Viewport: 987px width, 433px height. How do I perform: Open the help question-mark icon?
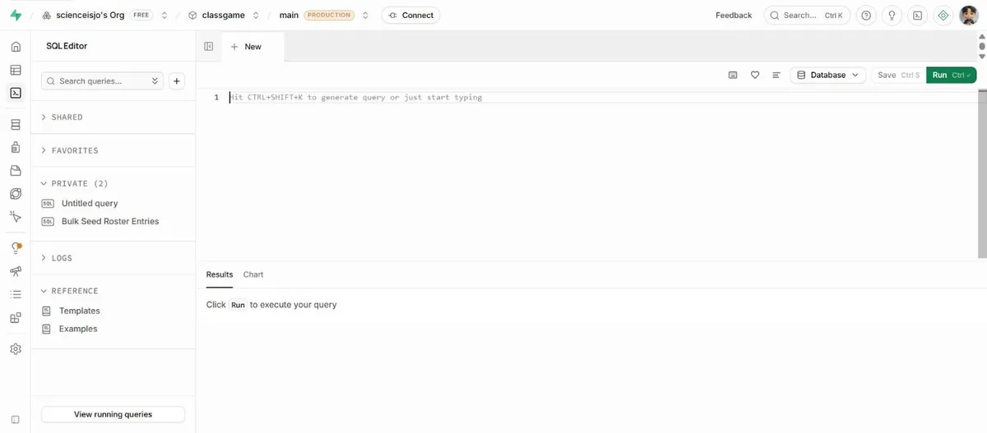(x=865, y=15)
